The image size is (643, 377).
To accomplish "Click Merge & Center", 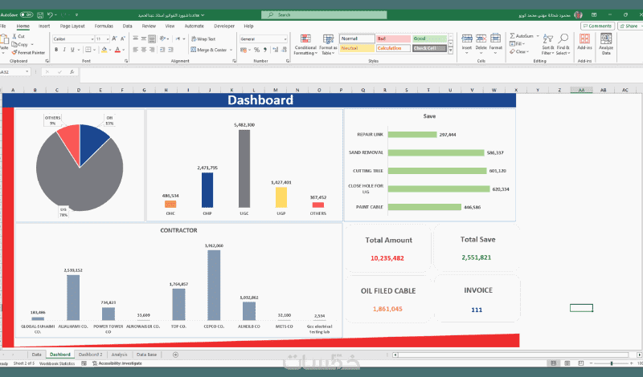I will pos(208,50).
